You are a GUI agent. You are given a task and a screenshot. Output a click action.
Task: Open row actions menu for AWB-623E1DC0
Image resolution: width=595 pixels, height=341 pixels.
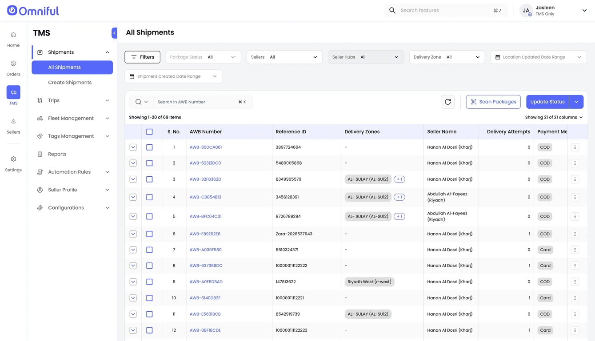pyautogui.click(x=575, y=163)
